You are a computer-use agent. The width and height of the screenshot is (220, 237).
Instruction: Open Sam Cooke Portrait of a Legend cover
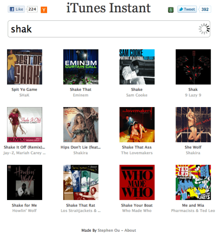click(x=137, y=67)
